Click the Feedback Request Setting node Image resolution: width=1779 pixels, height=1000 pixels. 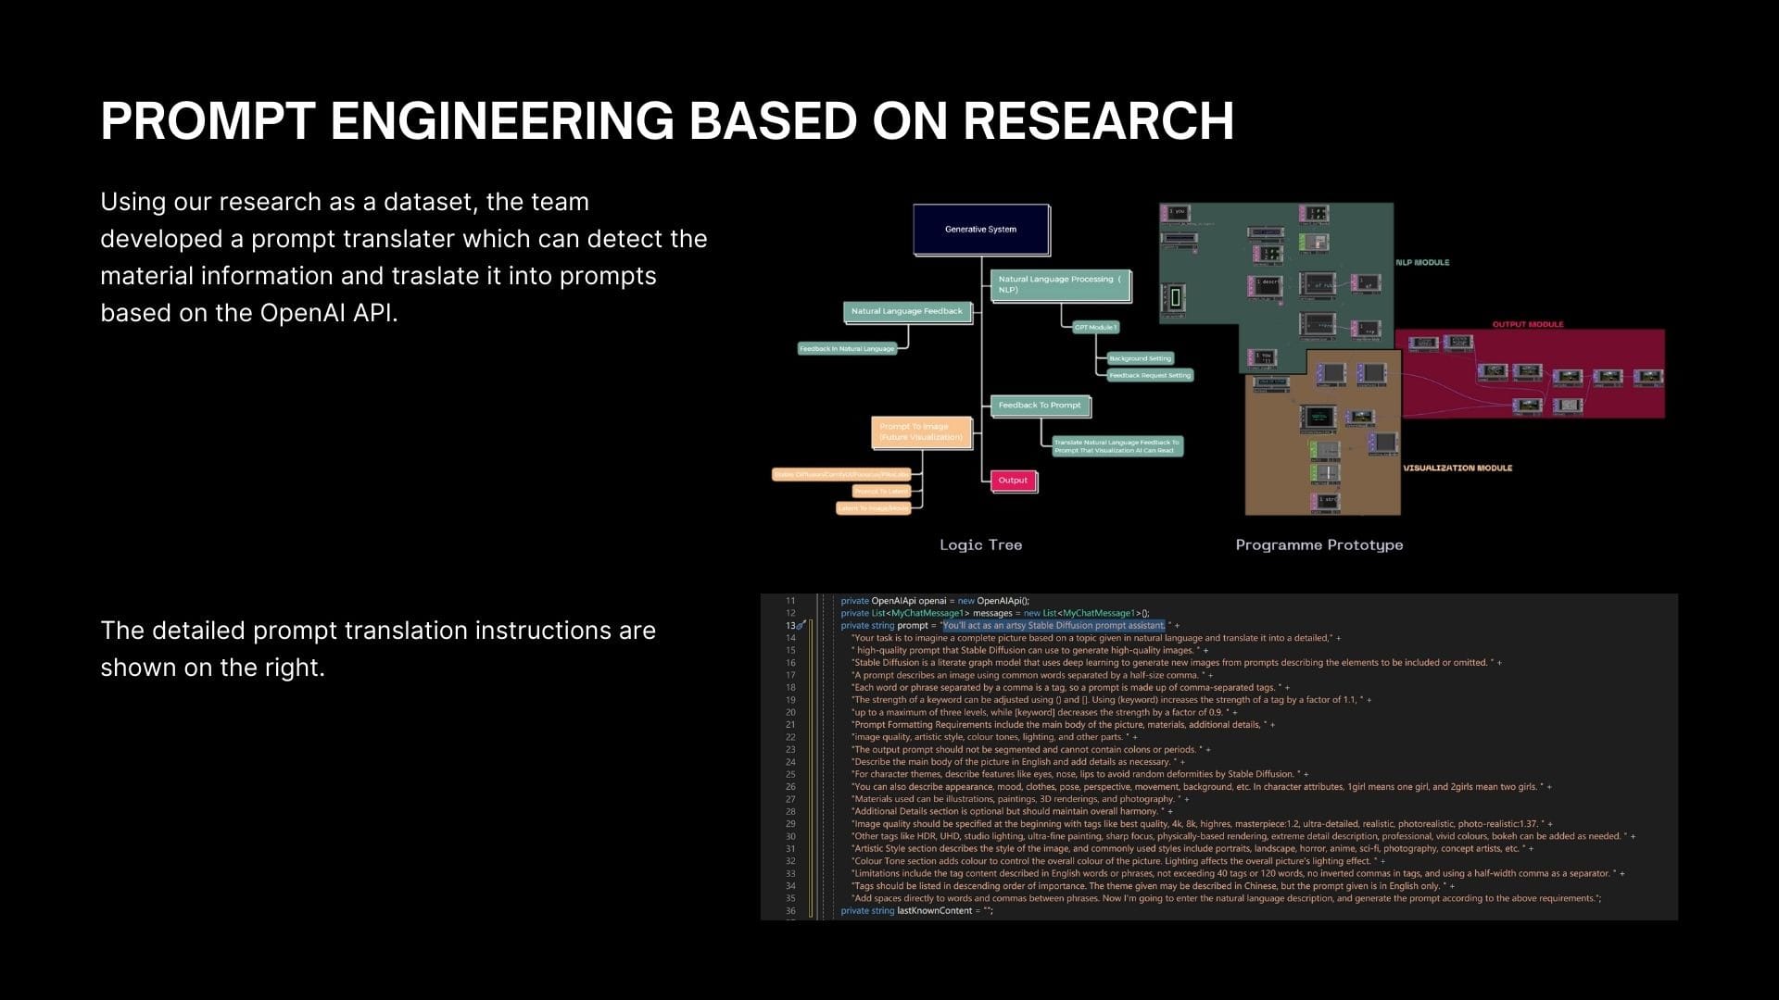(x=1149, y=375)
